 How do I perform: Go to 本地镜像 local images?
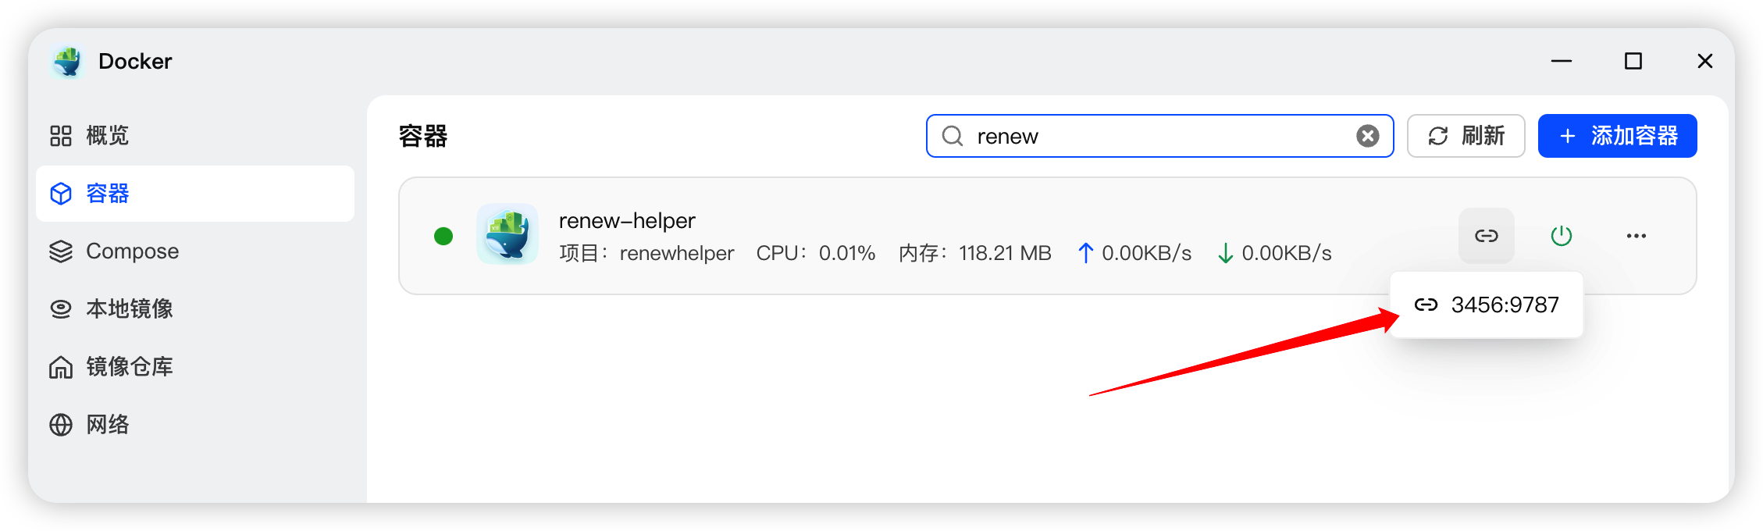point(111,309)
